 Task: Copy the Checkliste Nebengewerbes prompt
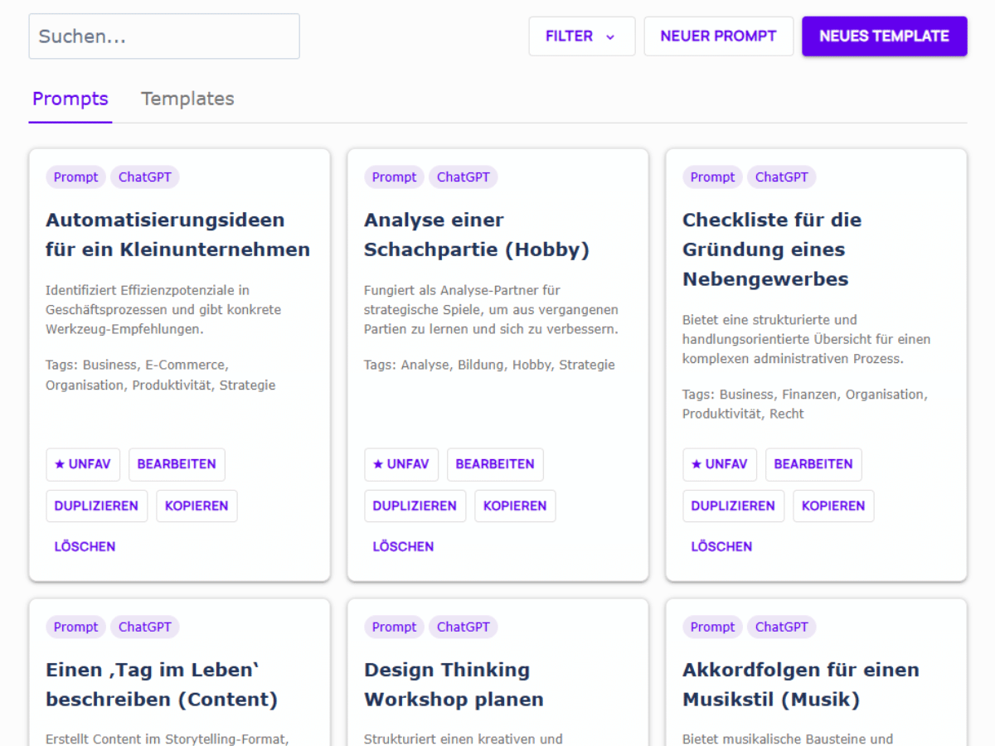pos(833,506)
